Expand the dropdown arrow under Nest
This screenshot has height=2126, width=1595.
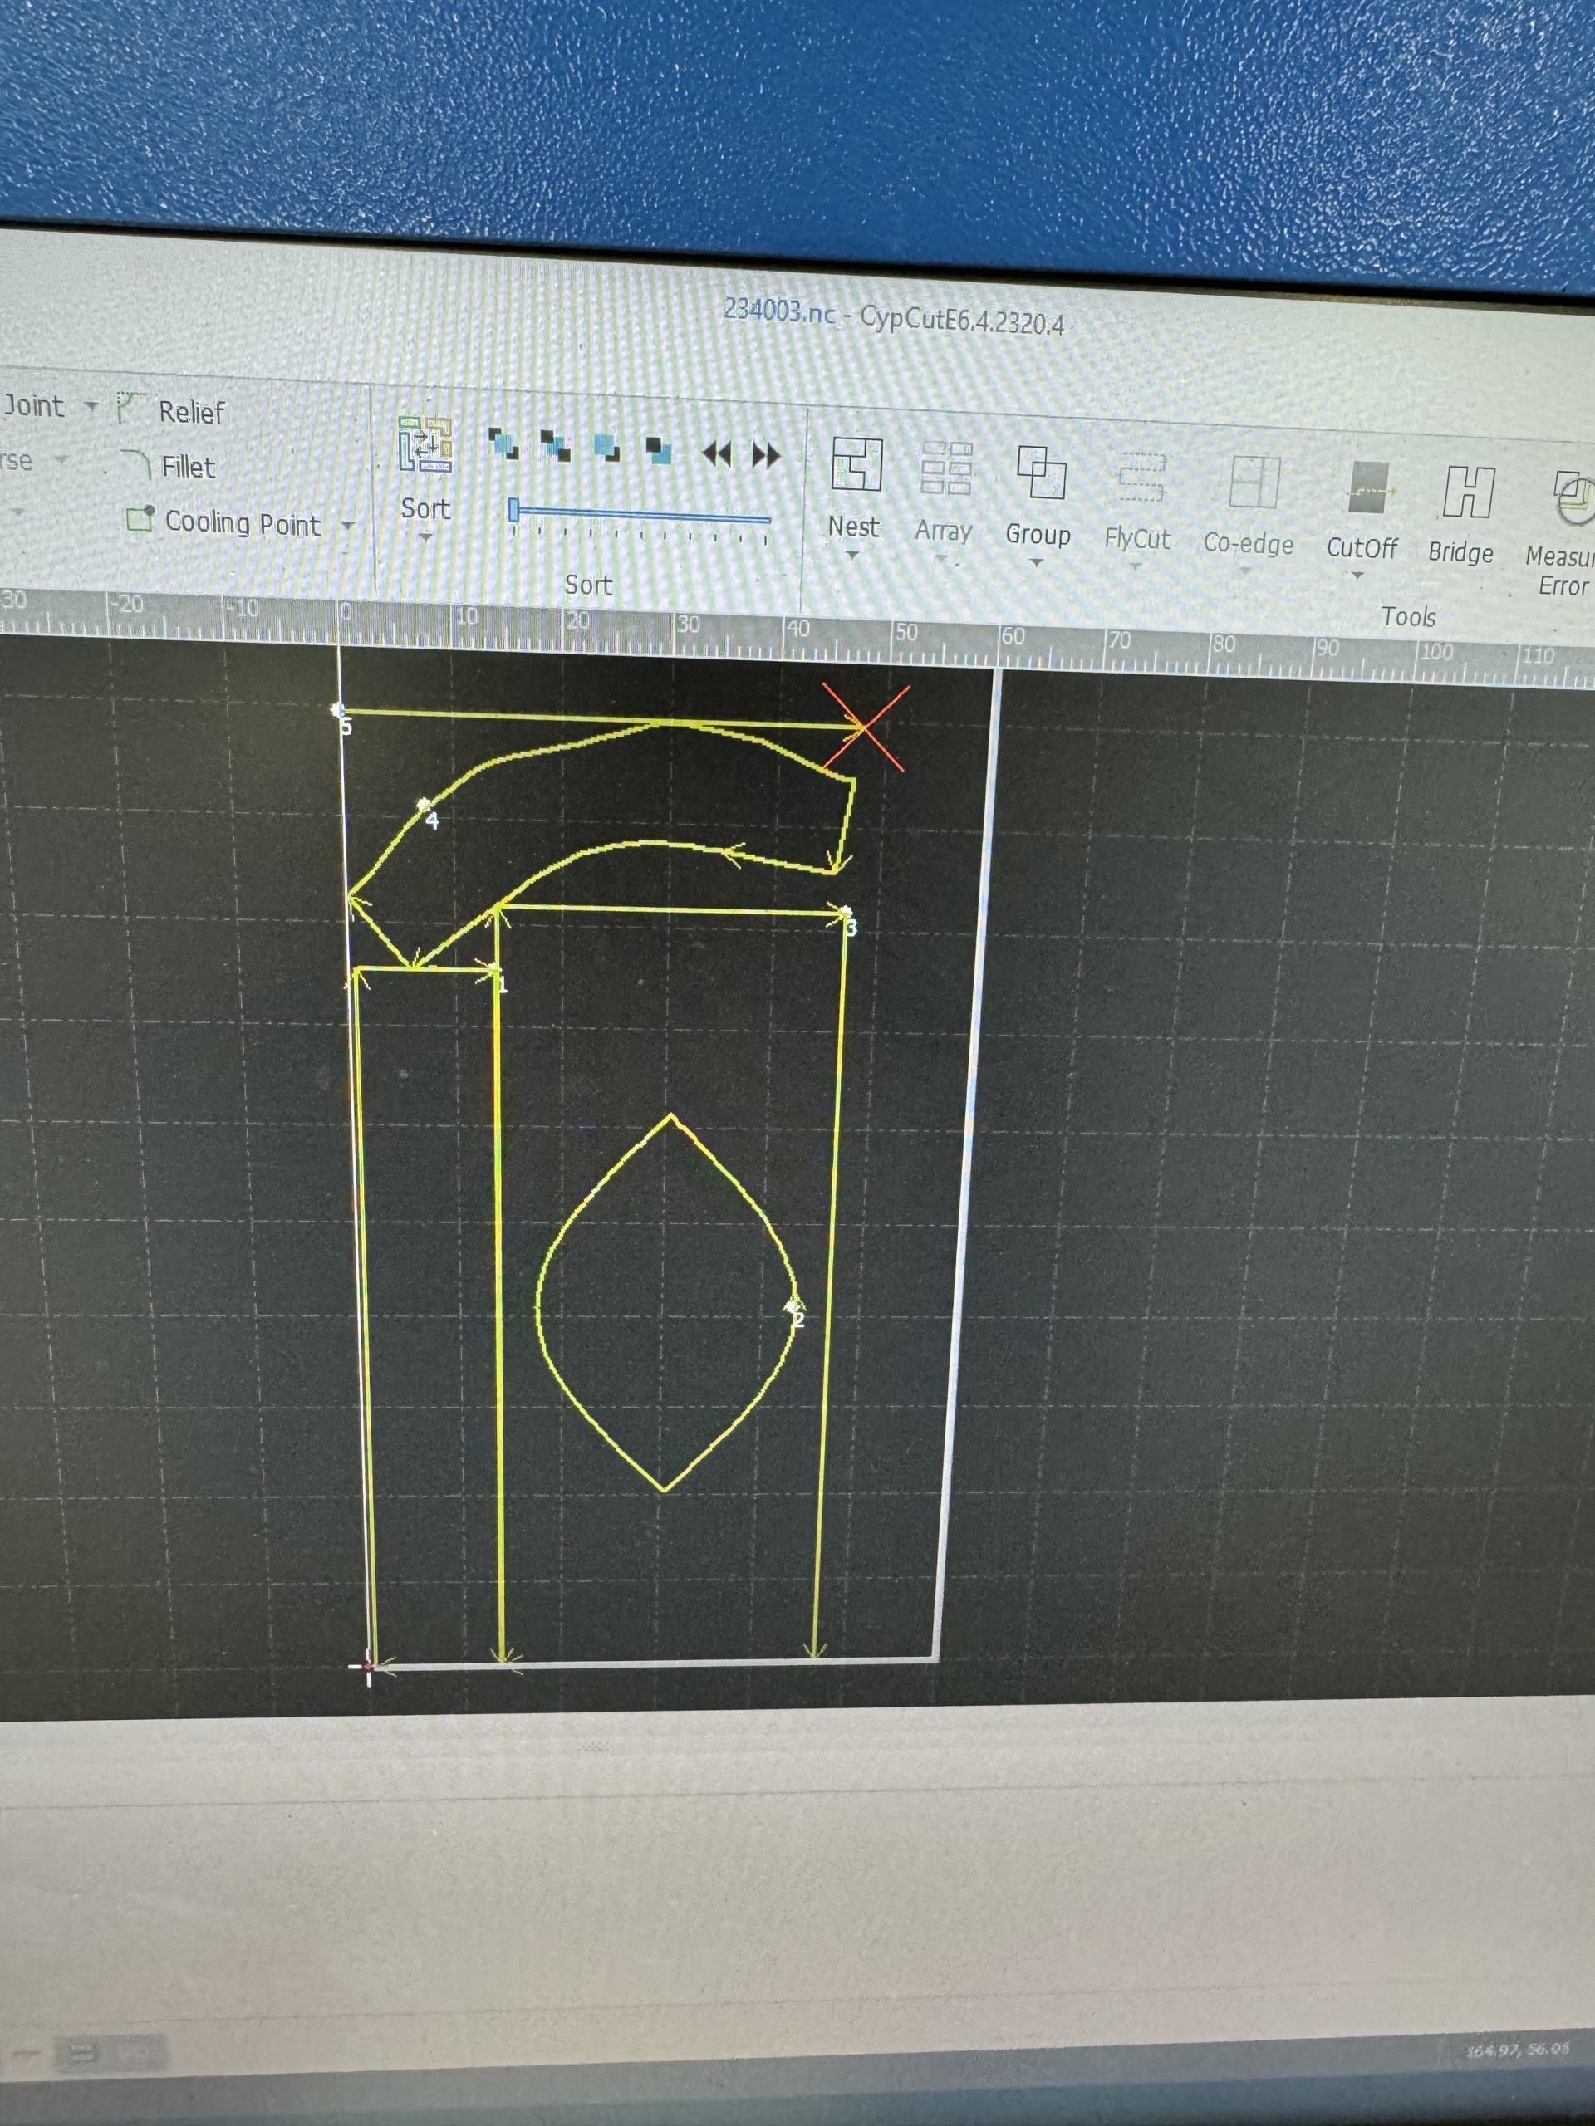pos(851,556)
